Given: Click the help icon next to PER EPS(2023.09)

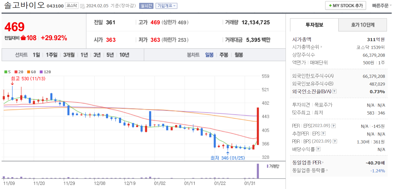Looking at the screenshot, I should (333, 126).
